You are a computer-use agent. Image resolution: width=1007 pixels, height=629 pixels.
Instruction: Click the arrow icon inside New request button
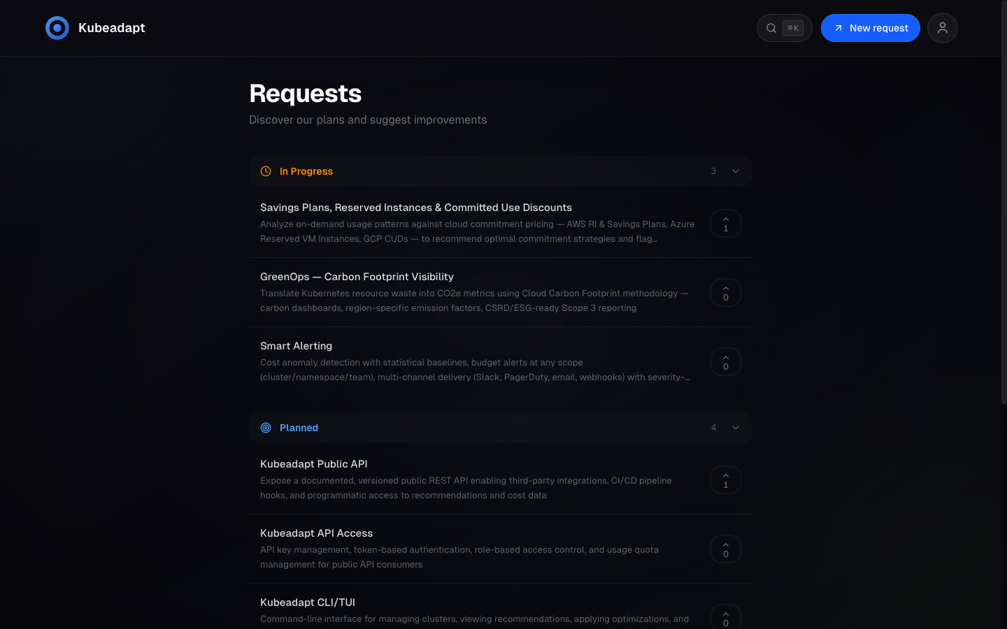(838, 28)
